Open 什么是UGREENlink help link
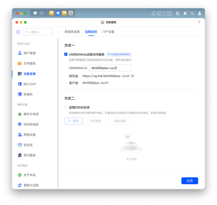217x205 pixels. pyautogui.click(x=119, y=54)
